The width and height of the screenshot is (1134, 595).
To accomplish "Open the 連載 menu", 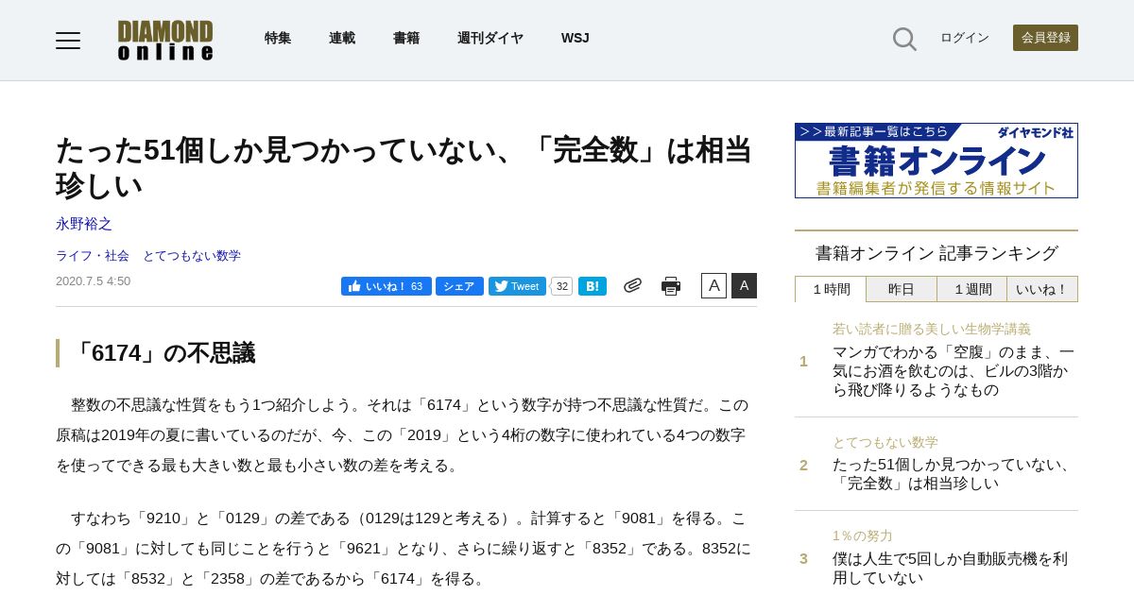I will [342, 38].
